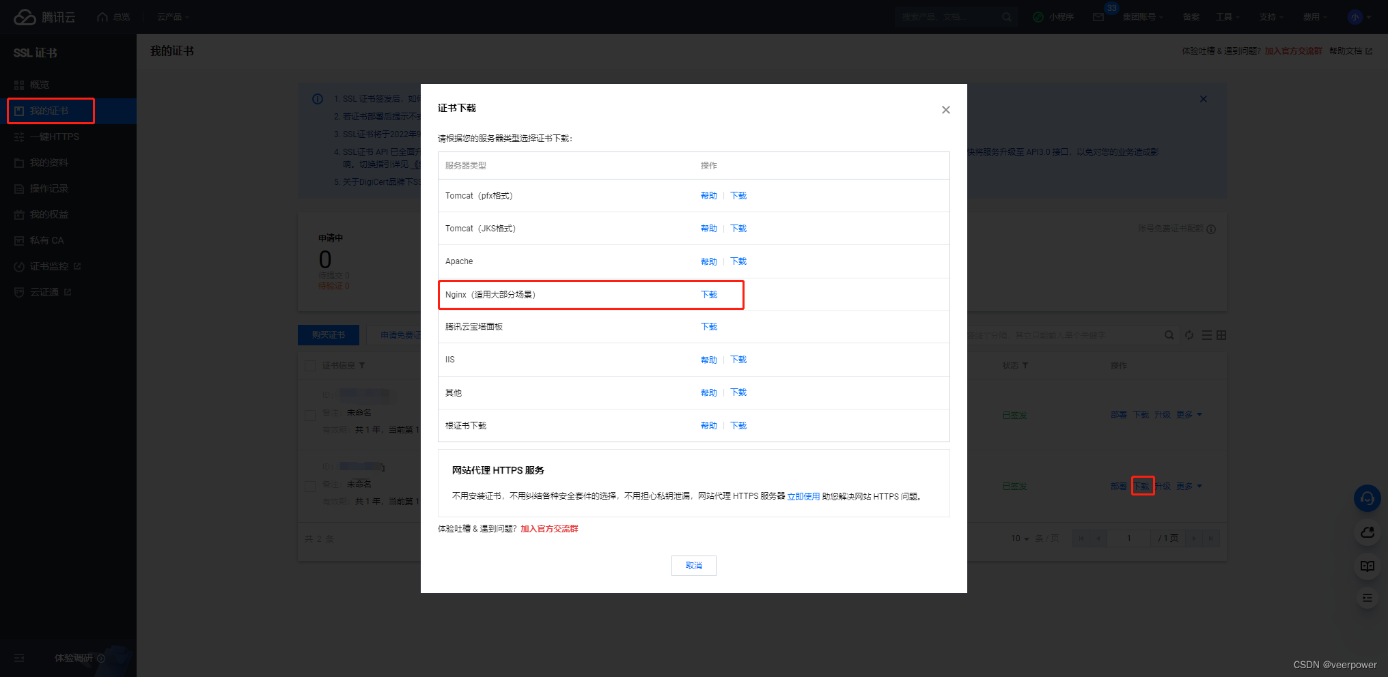The image size is (1388, 677).
Task: Download 其他 certificate format
Action: point(738,392)
